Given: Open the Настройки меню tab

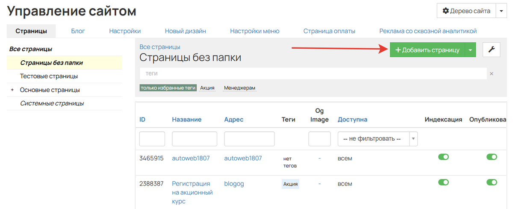Looking at the screenshot, I should click(x=254, y=31).
